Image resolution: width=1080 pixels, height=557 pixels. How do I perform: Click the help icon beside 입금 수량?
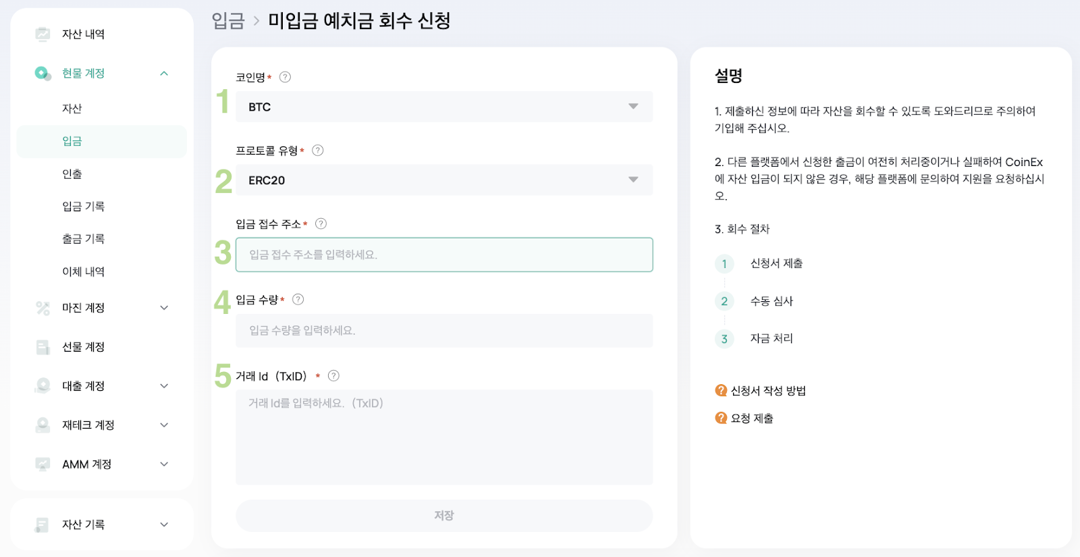[x=298, y=299]
